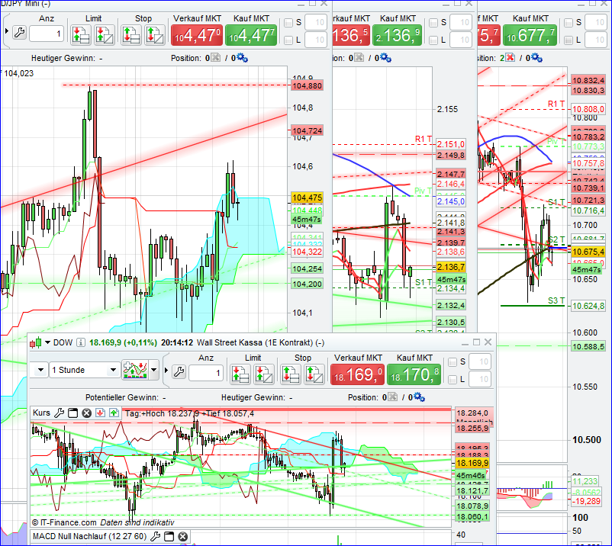Click DOW Limit order icon with list symbol

point(240,374)
